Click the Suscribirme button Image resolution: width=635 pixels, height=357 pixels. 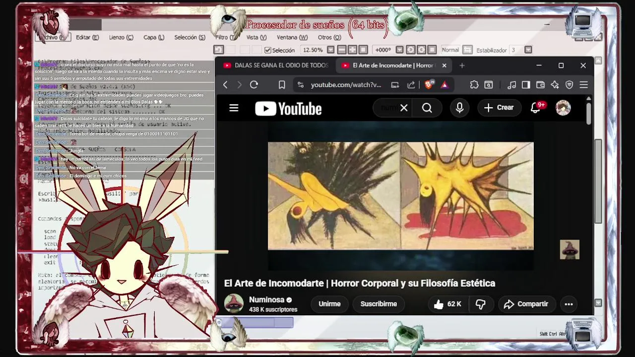point(379,304)
